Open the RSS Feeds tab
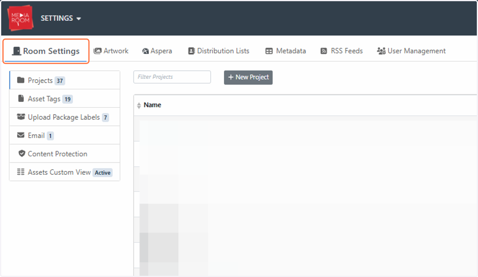The width and height of the screenshot is (478, 277). coord(341,51)
